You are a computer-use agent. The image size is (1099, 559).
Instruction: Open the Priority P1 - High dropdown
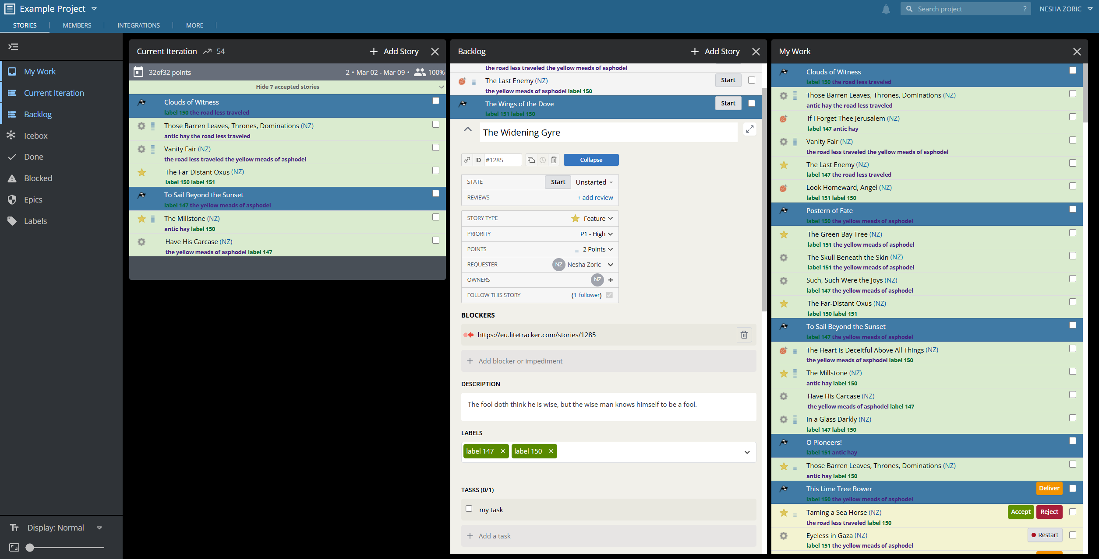[x=597, y=234]
